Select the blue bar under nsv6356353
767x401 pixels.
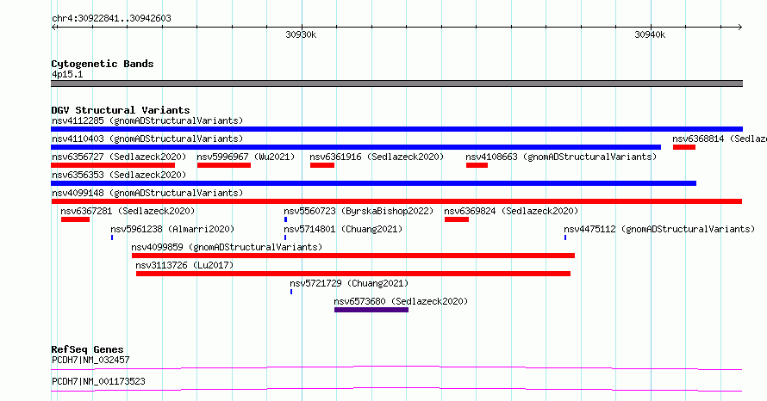coord(373,183)
